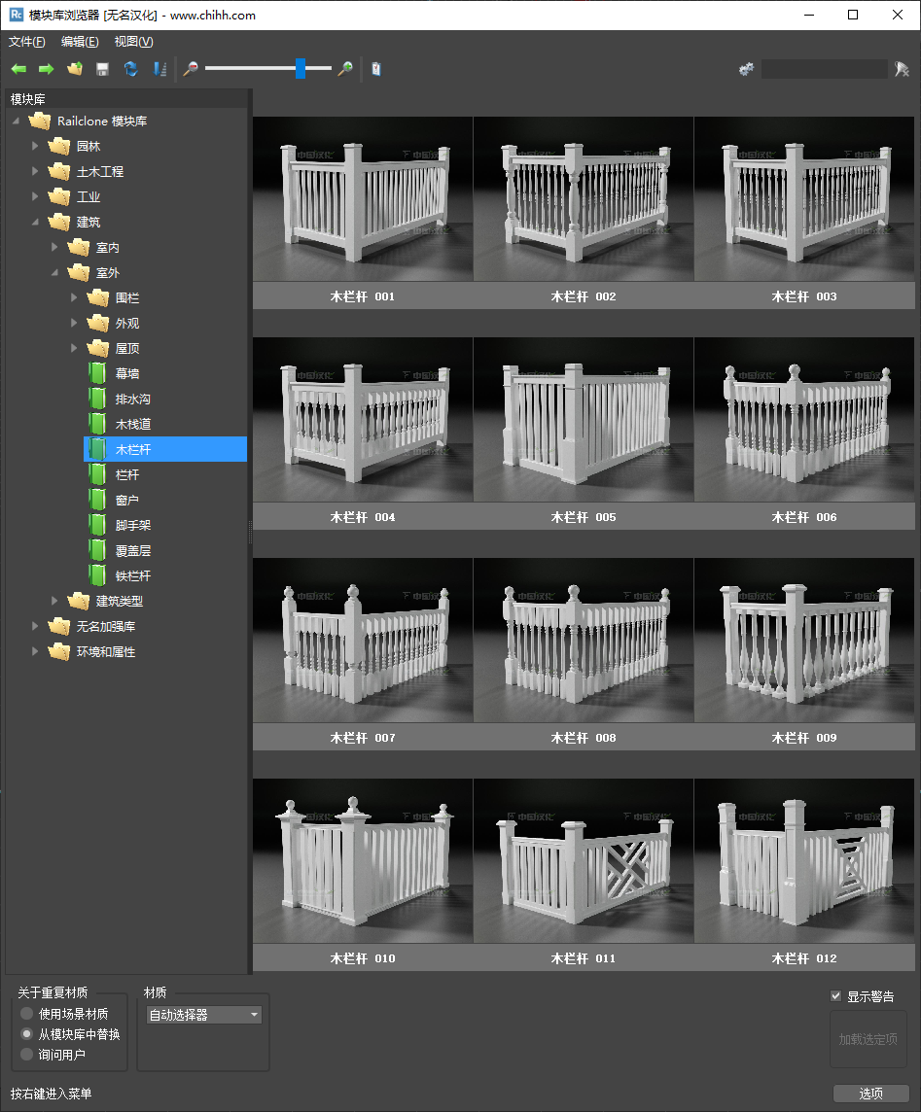Open the 文件 menu
The image size is (921, 1112).
tap(26, 42)
